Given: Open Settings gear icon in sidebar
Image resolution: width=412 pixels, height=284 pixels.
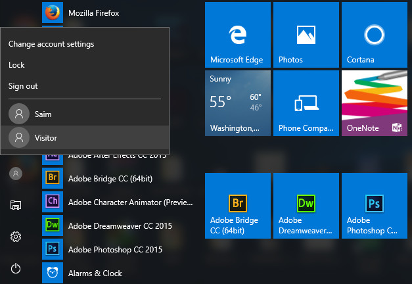Looking at the screenshot, I should click(x=16, y=237).
